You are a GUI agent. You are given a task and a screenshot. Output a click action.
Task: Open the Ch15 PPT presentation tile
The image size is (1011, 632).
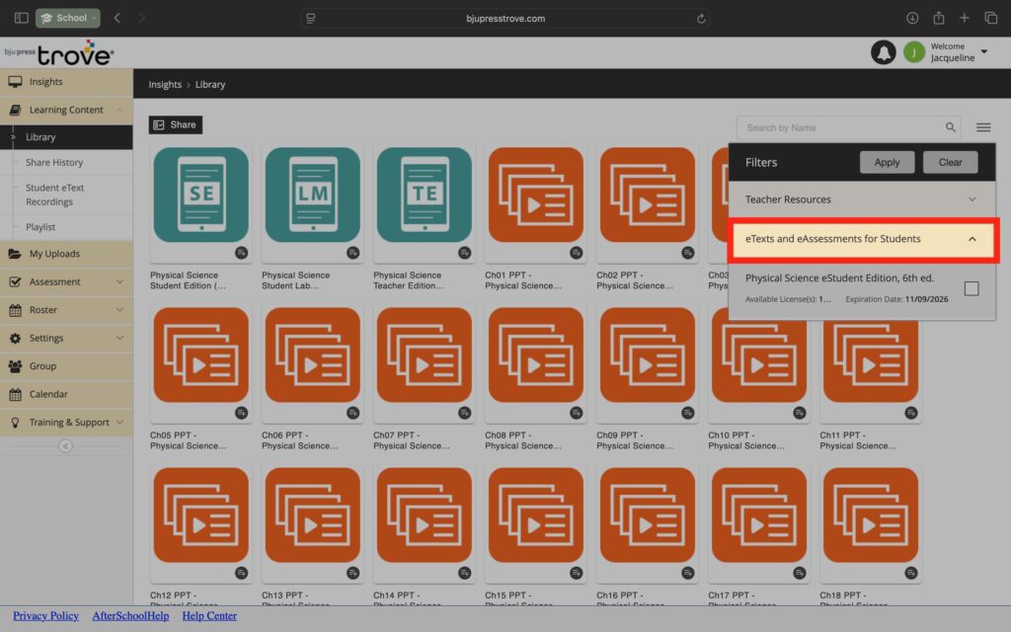[536, 514]
